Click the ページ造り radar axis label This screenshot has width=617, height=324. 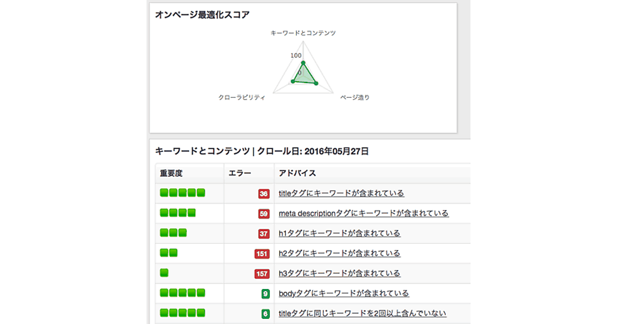tap(355, 98)
